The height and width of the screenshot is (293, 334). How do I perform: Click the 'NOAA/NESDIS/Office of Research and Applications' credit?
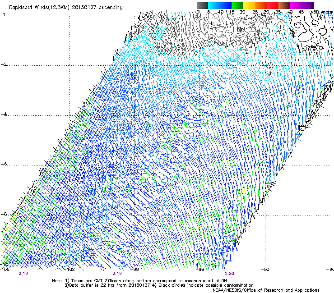point(266,290)
